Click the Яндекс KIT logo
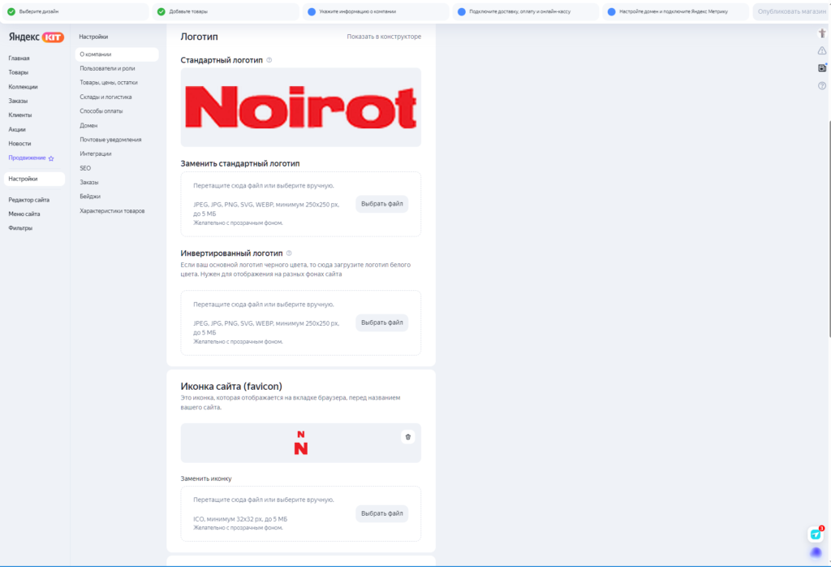 pyautogui.click(x=36, y=37)
